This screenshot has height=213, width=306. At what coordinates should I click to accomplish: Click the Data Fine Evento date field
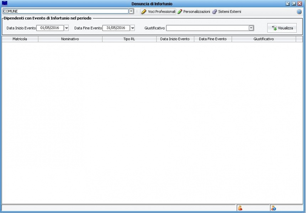pyautogui.click(x=116, y=28)
